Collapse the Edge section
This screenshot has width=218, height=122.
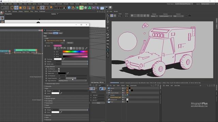point(45,38)
